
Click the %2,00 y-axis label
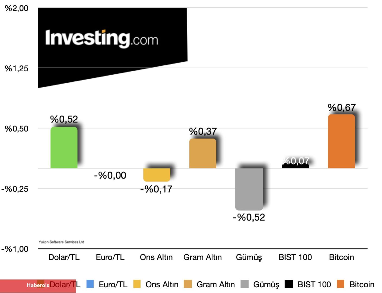tap(17, 8)
